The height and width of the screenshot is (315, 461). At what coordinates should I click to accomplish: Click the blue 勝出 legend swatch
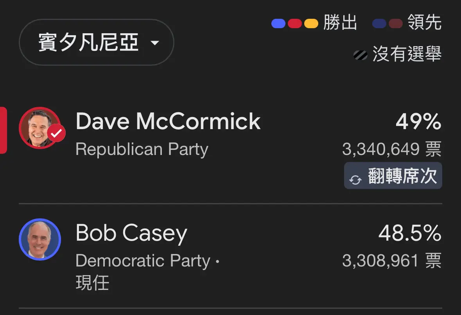click(x=278, y=23)
